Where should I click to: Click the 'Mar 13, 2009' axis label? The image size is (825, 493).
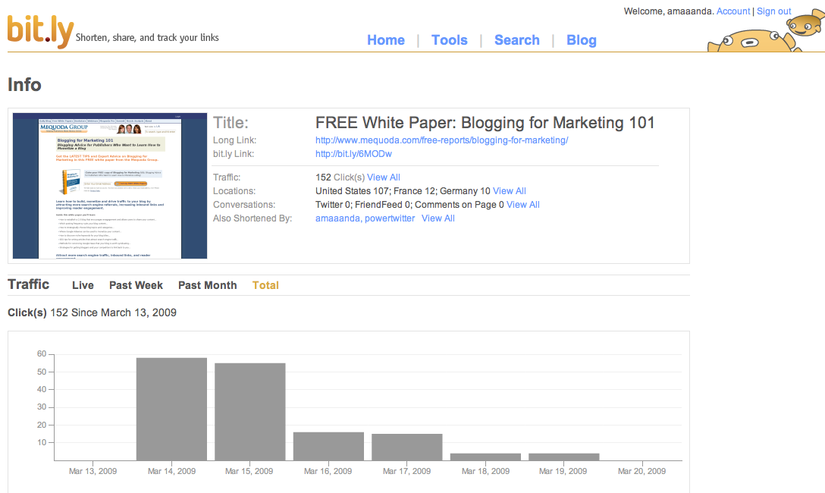93,471
